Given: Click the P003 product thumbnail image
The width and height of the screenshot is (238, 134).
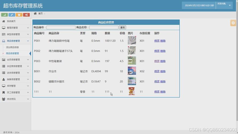Looking at the screenshot, I should pos(132,61).
